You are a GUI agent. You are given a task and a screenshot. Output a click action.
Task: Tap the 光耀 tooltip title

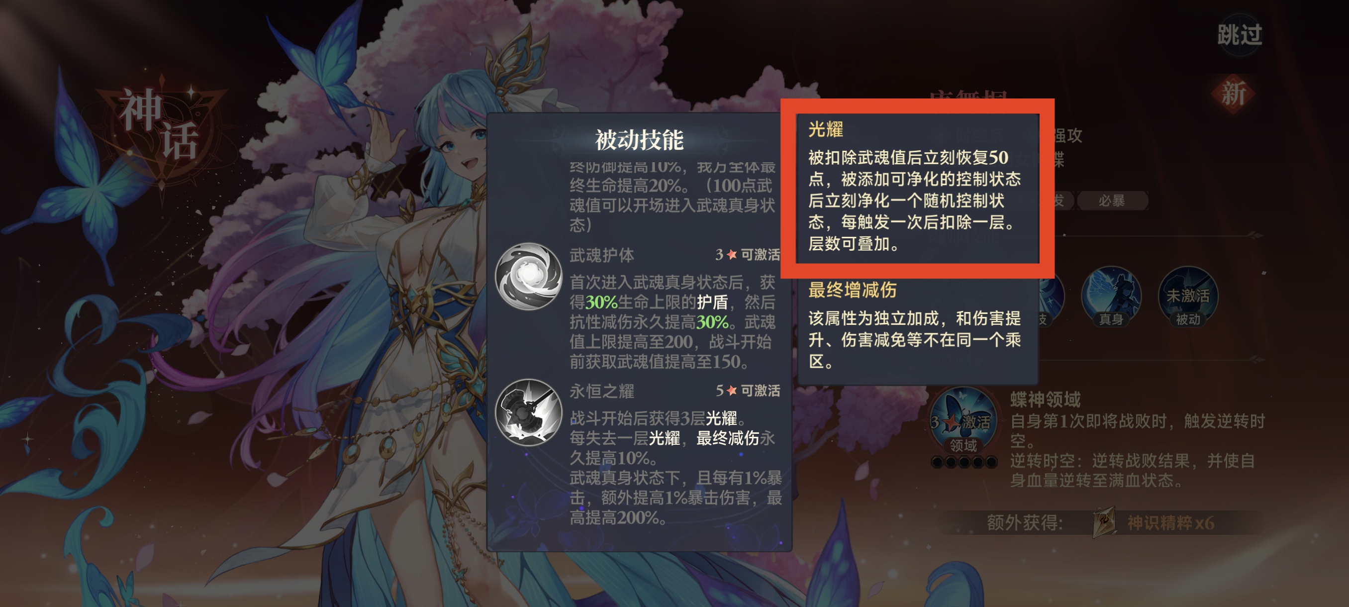825,129
